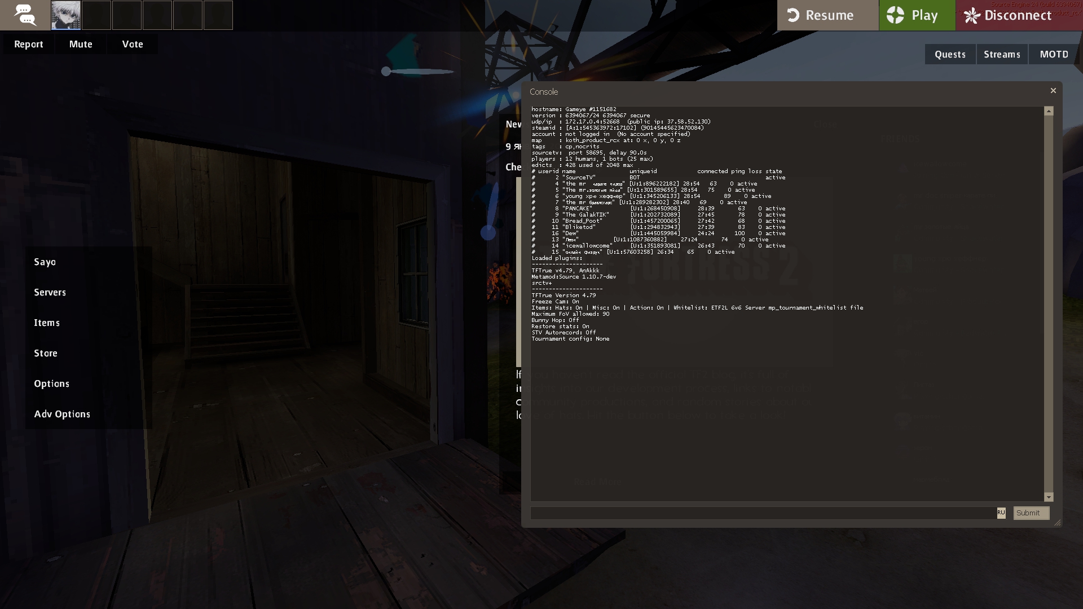Open Adv Options menu entry

62,414
